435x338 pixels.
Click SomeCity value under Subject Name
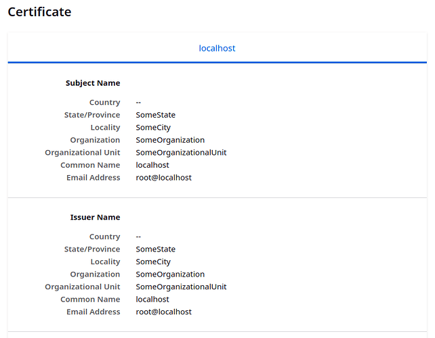pyautogui.click(x=153, y=127)
